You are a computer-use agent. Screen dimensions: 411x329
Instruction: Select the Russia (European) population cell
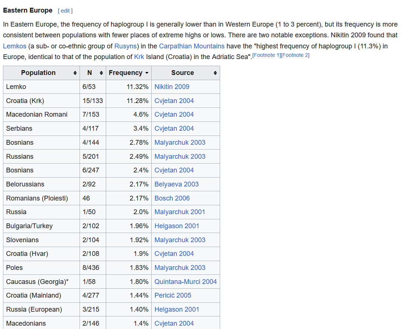point(41,309)
